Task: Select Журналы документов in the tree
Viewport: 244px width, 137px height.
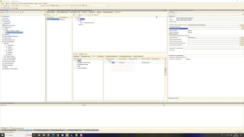Action: point(10,25)
